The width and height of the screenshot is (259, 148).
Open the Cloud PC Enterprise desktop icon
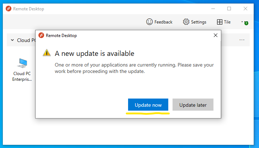[22, 64]
